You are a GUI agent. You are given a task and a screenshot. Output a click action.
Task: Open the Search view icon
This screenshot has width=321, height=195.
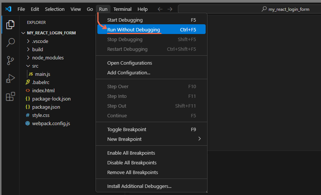[x=10, y=42]
